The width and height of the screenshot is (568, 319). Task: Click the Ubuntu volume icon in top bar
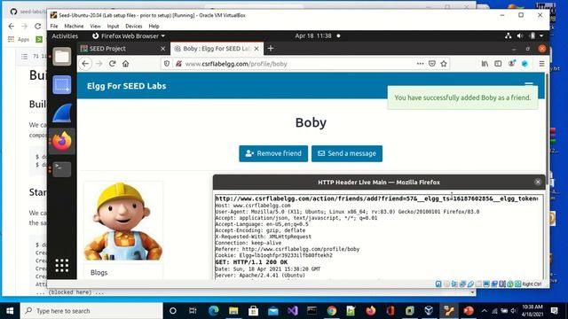coord(520,35)
